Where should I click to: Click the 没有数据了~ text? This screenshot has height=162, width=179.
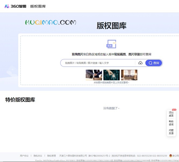tap(111, 108)
